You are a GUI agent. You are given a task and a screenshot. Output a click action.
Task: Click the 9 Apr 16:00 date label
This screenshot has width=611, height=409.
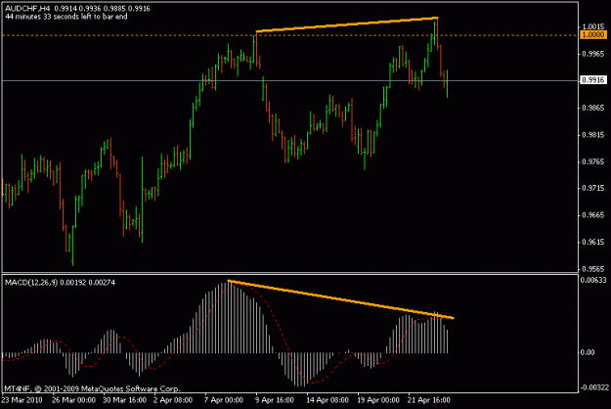[275, 400]
